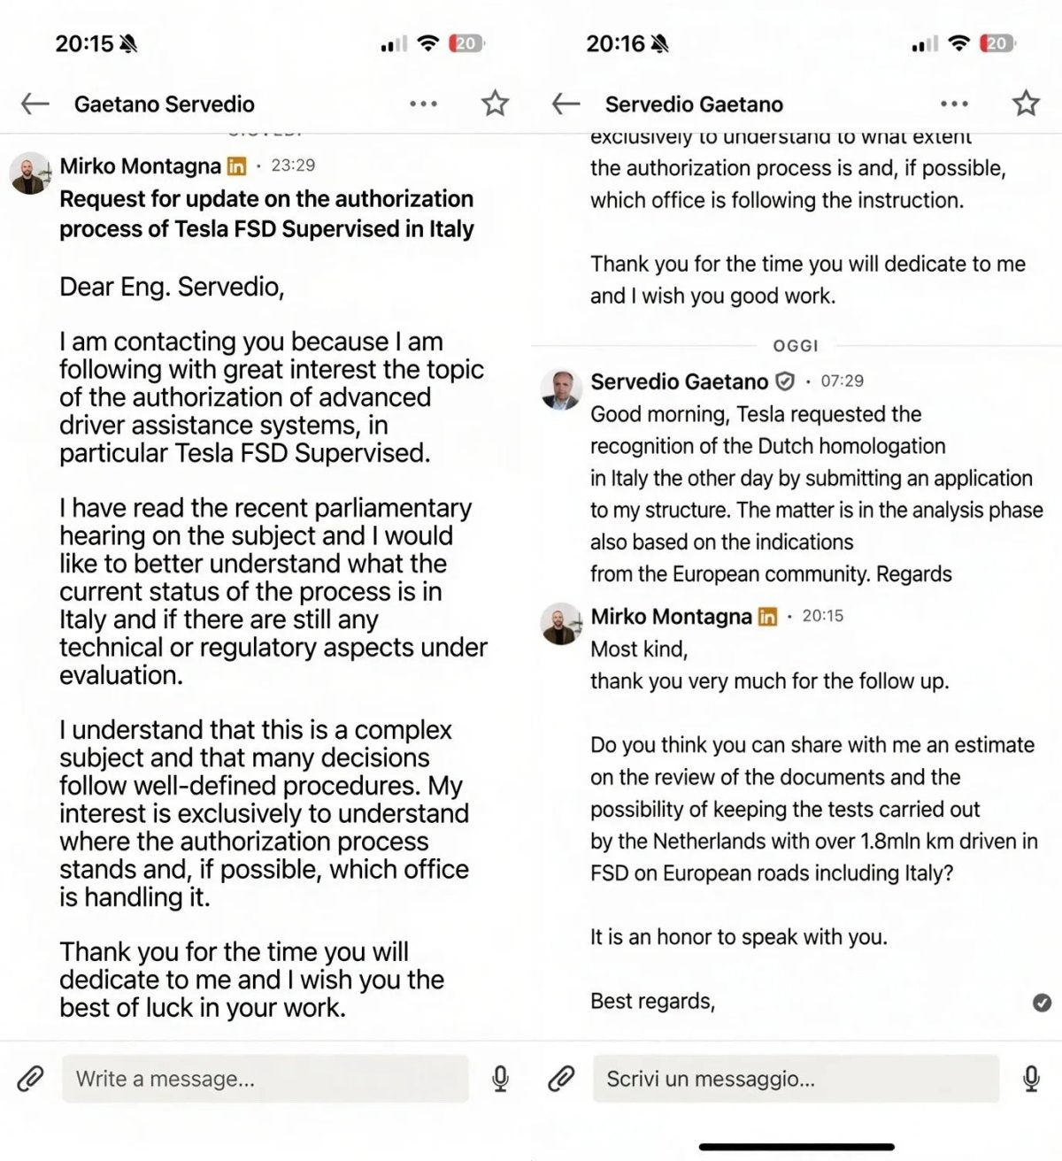
Task: Open Mirko Montagna's avatar at 20:15 message
Action: click(561, 624)
